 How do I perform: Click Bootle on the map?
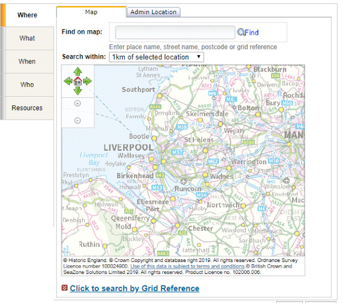[x=139, y=137]
